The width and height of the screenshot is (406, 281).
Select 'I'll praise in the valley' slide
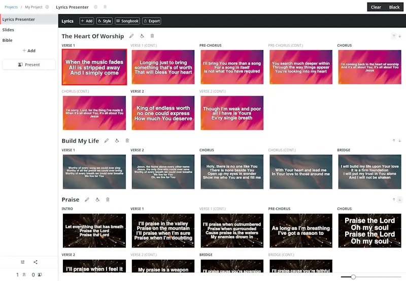pos(163,231)
